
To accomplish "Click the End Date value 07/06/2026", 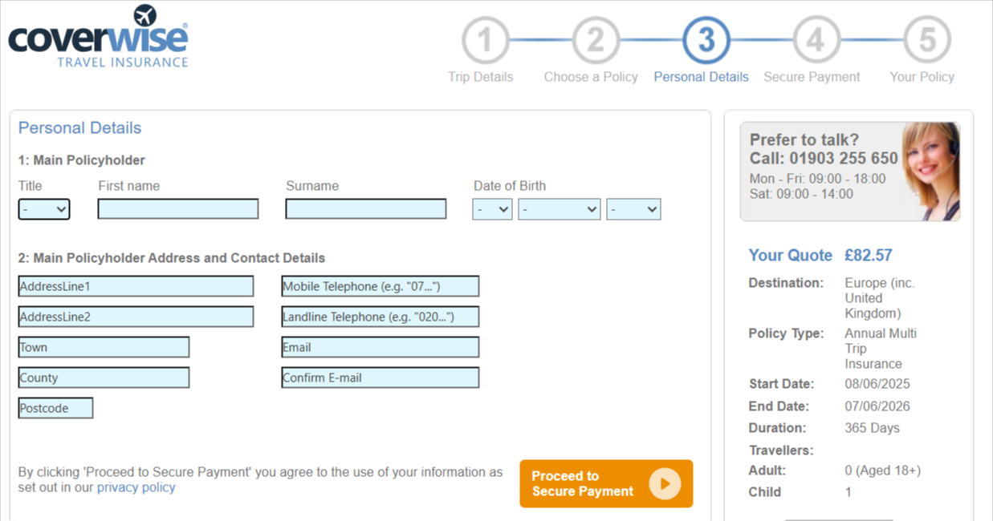I will [x=877, y=406].
